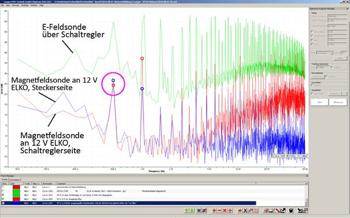Click the green down-arrow trace icon
The height and width of the screenshot is (218, 350).
(191, 210)
